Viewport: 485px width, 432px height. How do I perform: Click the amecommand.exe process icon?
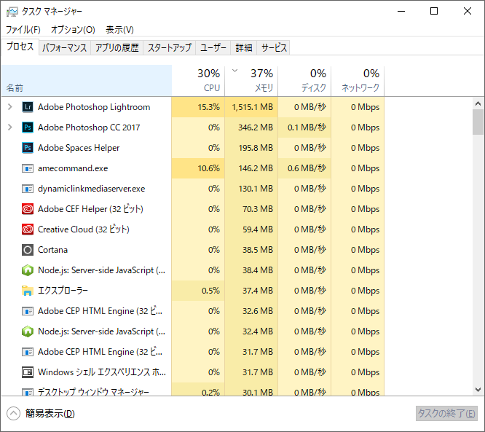(x=28, y=168)
